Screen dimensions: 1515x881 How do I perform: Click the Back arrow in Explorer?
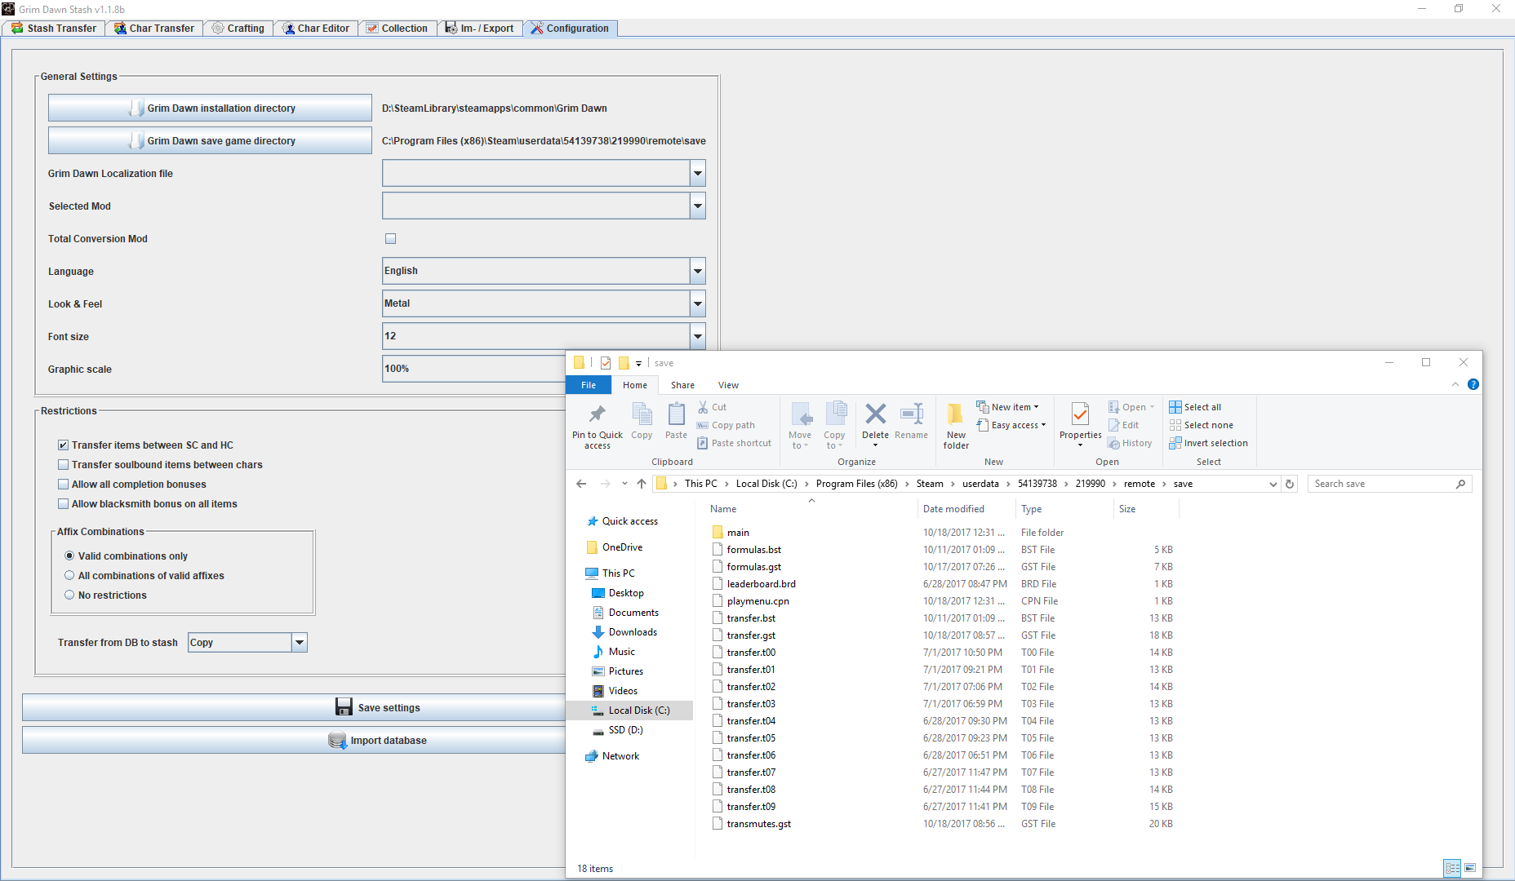pos(581,484)
